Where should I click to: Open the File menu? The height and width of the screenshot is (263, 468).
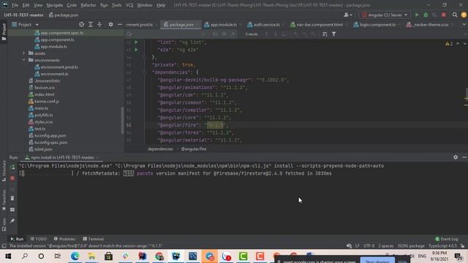[x=15, y=5]
